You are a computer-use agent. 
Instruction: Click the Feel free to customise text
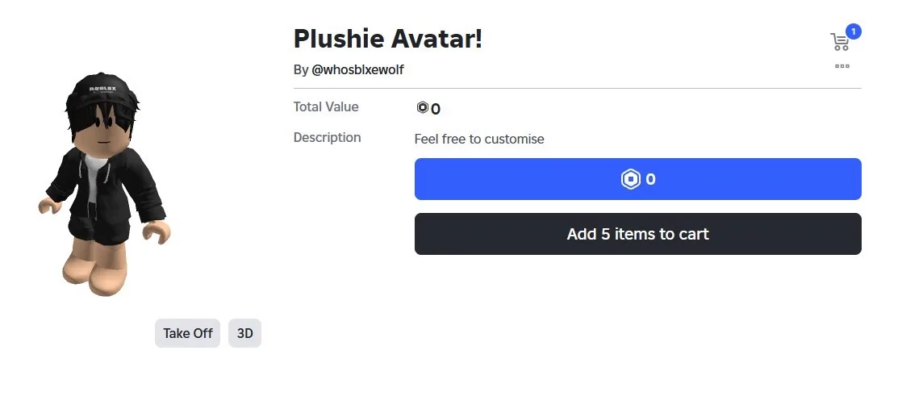[x=479, y=139]
